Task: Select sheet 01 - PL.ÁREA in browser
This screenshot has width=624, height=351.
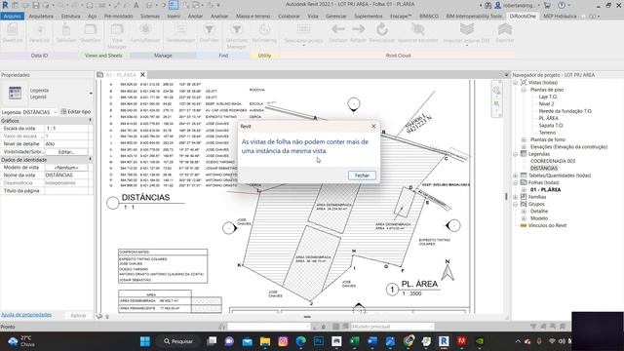Action: 545,190
